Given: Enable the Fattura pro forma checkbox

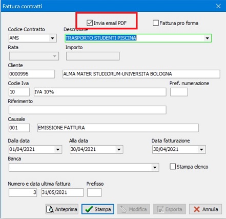Looking at the screenshot, I should tap(156, 23).
